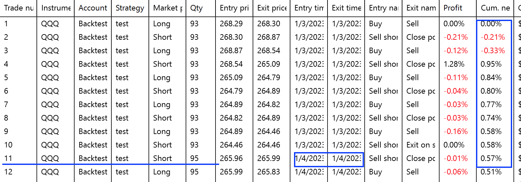The height and width of the screenshot is (182, 521).
Task: Click the Market position column header
Action: 168,8
